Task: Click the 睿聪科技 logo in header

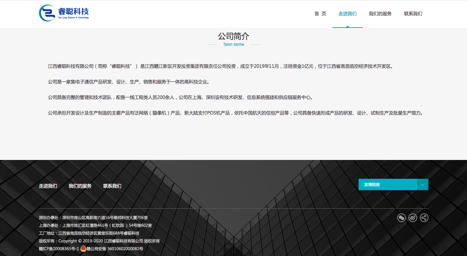Action: 64,13
